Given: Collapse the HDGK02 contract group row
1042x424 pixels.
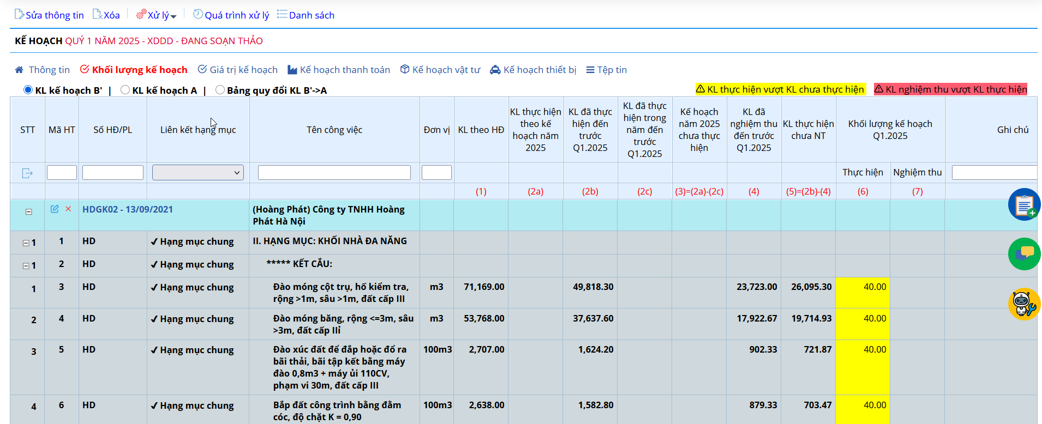Looking at the screenshot, I should point(28,211).
